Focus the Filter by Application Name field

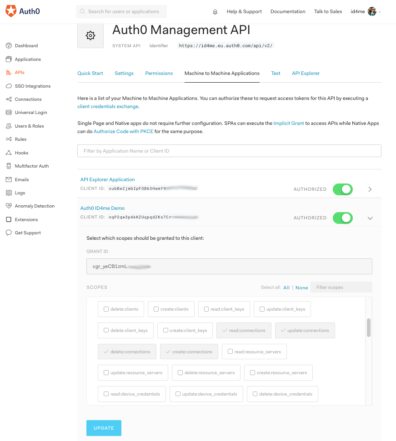(230, 151)
